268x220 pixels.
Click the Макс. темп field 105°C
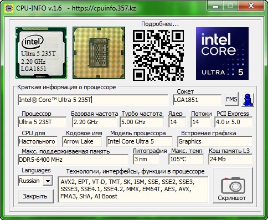tap(186, 159)
